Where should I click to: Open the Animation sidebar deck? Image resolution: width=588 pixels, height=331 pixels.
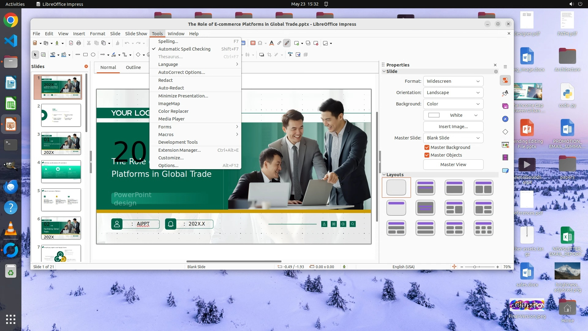505,158
